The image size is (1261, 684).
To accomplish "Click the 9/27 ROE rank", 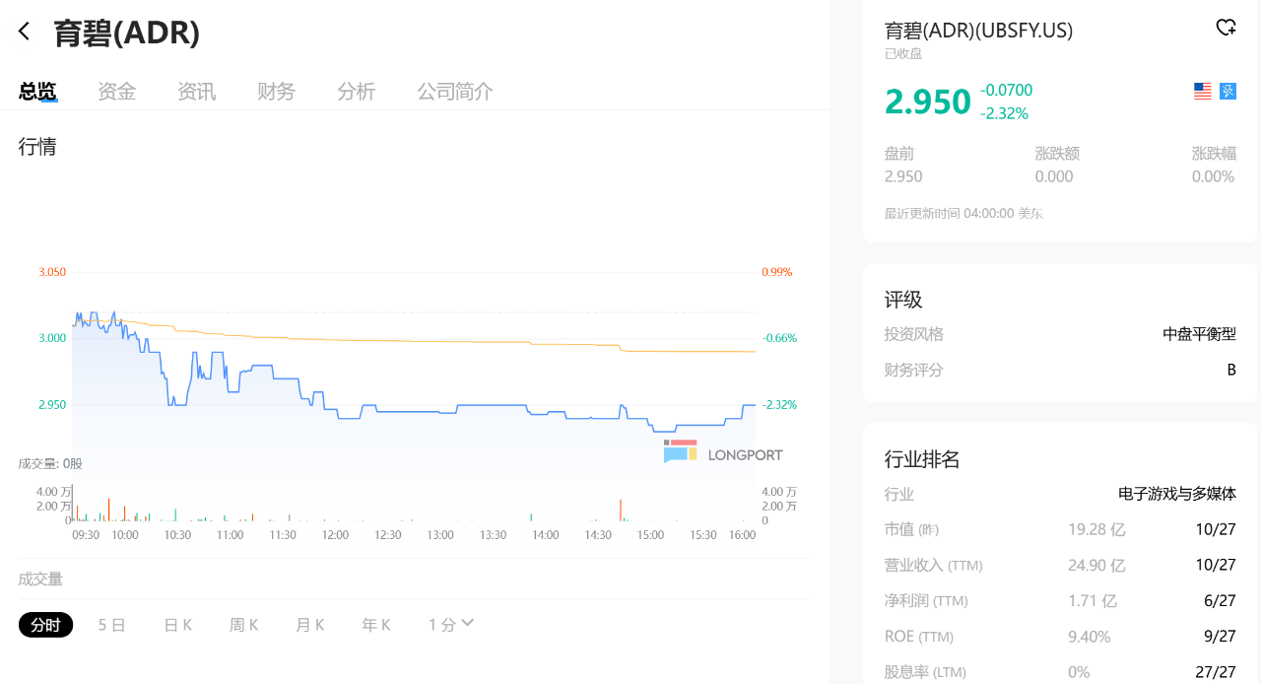I will click(1220, 637).
